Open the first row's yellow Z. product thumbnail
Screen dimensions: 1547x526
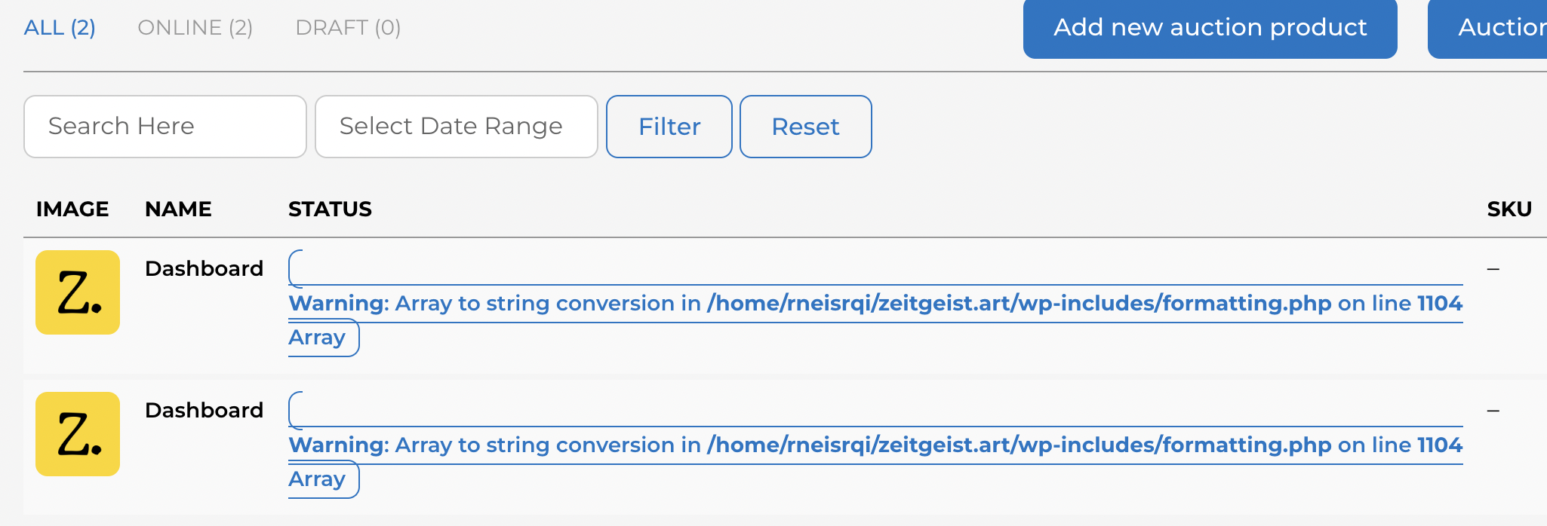(x=78, y=292)
